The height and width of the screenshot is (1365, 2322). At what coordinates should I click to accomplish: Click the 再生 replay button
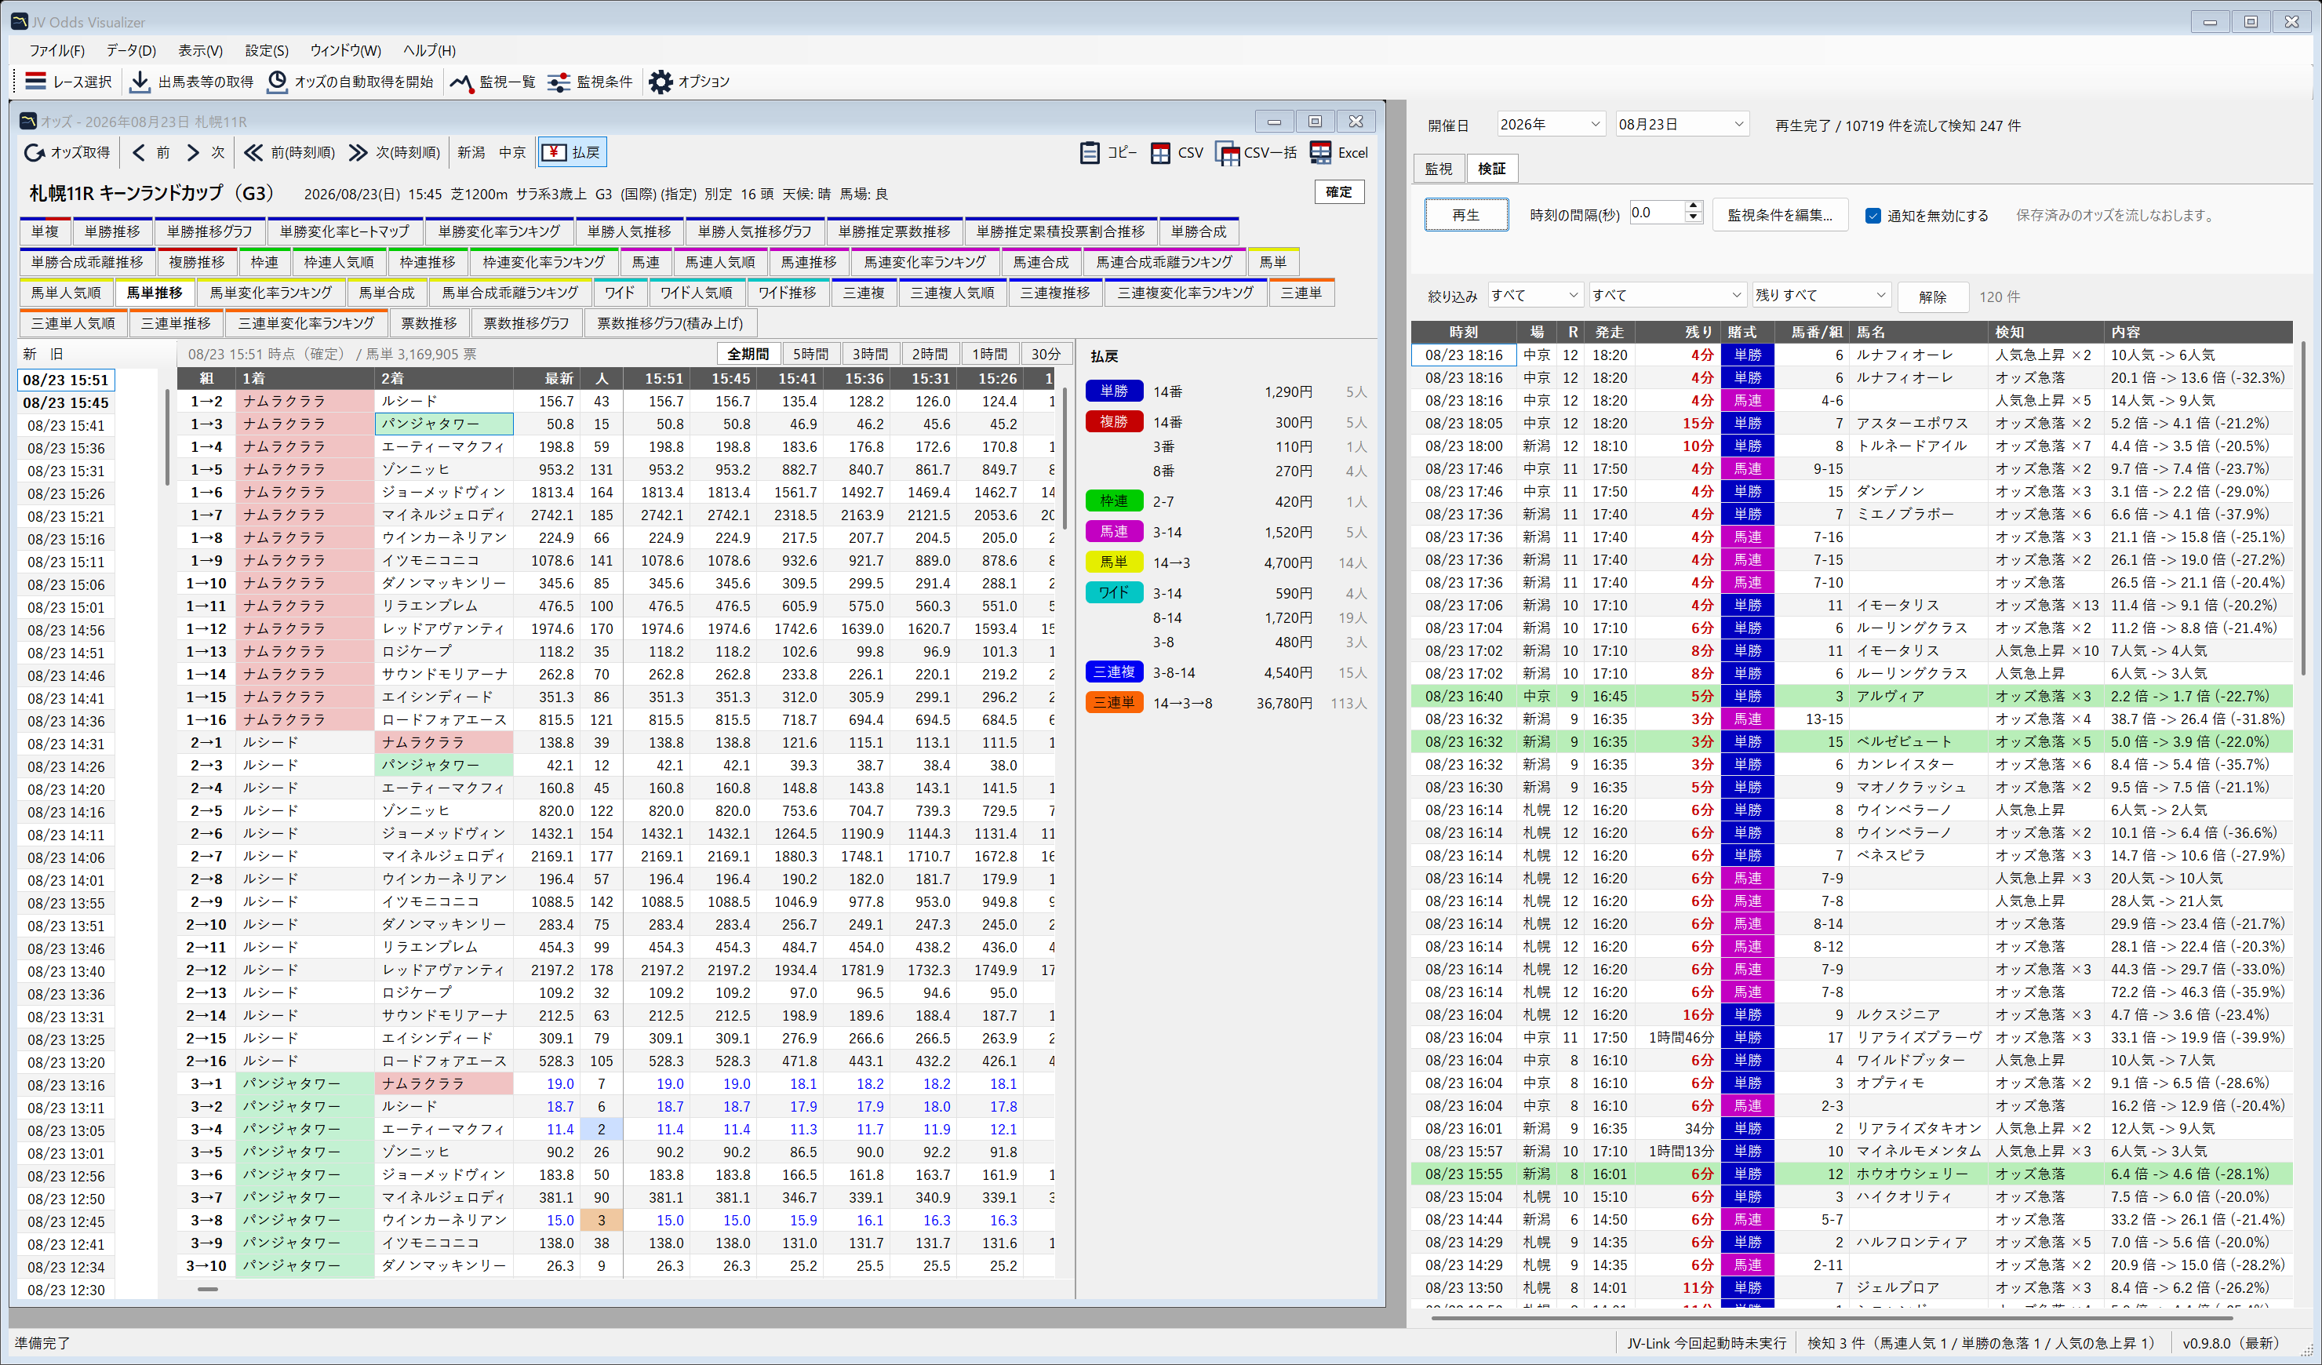(x=1466, y=215)
